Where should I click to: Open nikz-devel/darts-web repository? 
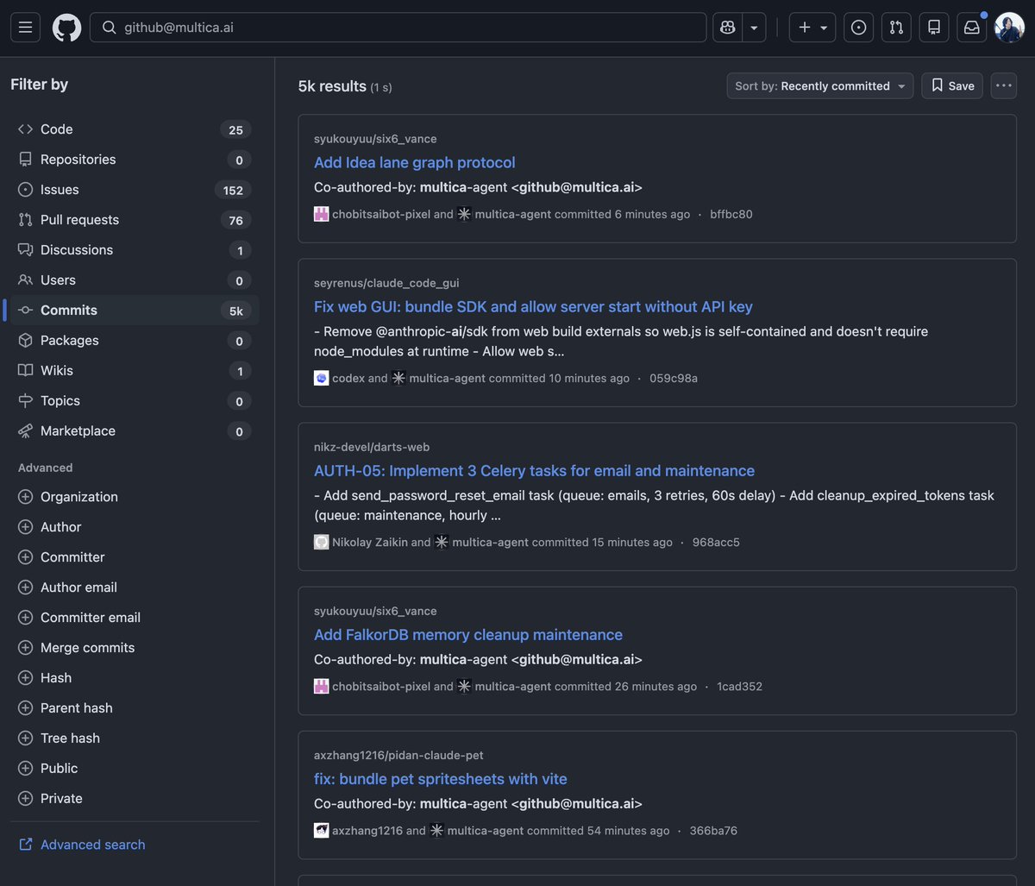point(372,447)
